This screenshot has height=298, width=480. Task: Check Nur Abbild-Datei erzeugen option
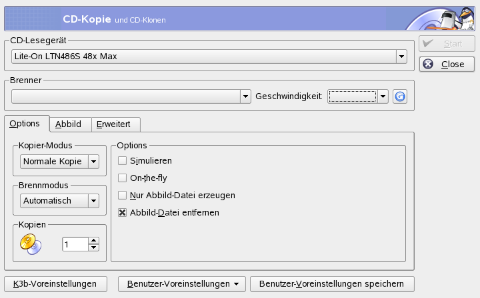coord(122,195)
